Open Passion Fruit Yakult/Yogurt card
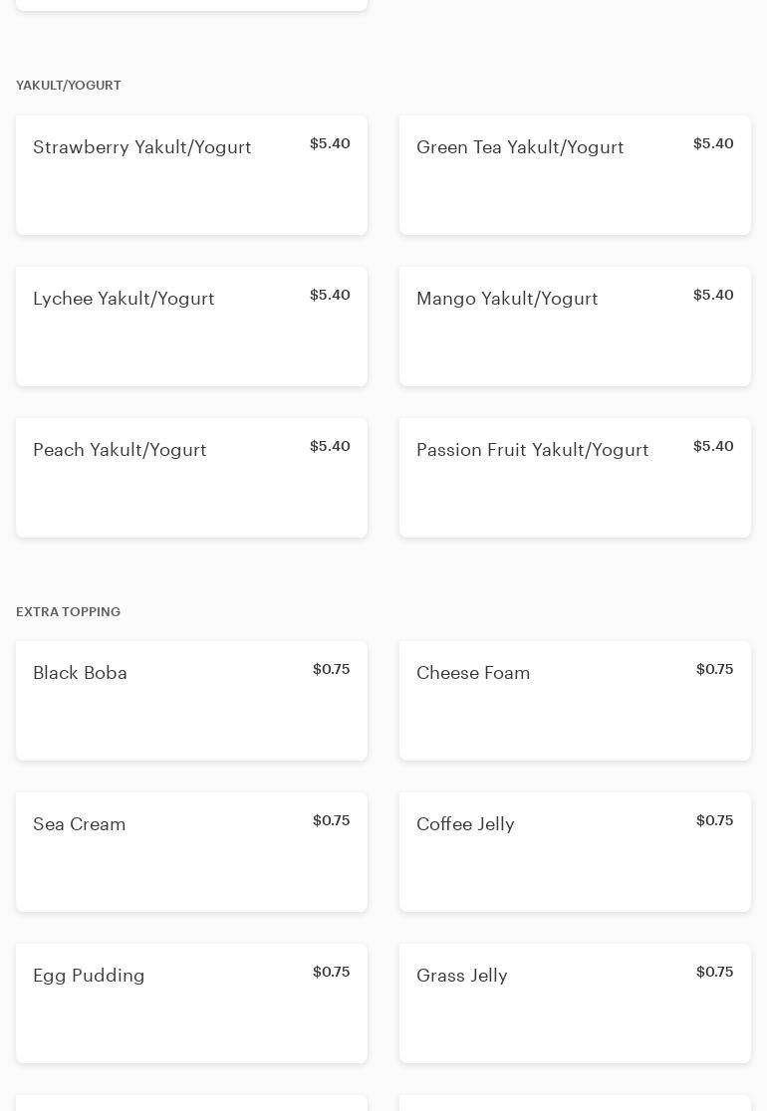This screenshot has width=767, height=1111. (x=575, y=478)
